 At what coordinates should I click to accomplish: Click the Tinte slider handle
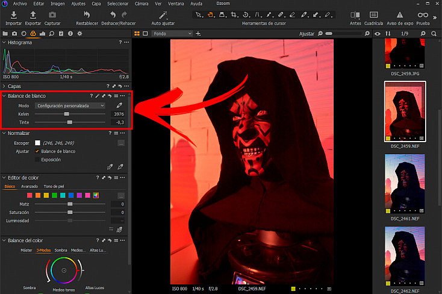(70, 122)
